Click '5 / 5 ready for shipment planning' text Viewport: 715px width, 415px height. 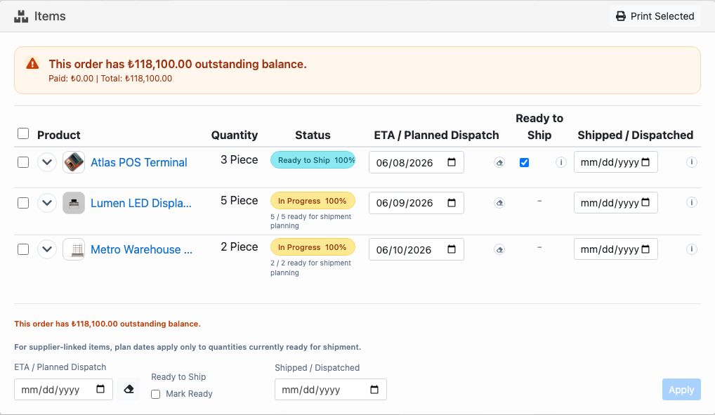point(310,221)
